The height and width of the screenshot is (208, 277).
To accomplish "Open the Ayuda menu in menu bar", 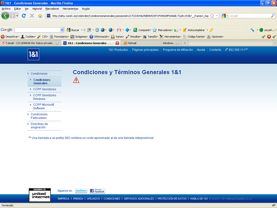I will (86, 9).
